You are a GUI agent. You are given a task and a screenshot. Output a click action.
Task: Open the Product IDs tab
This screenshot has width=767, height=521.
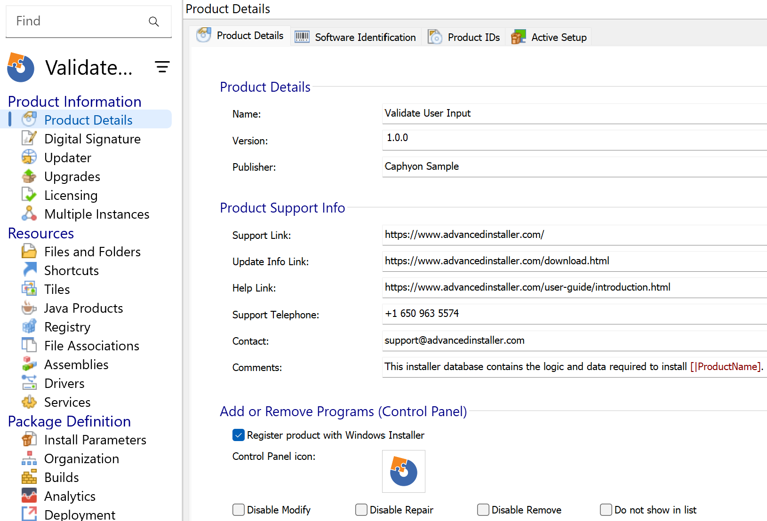(464, 37)
